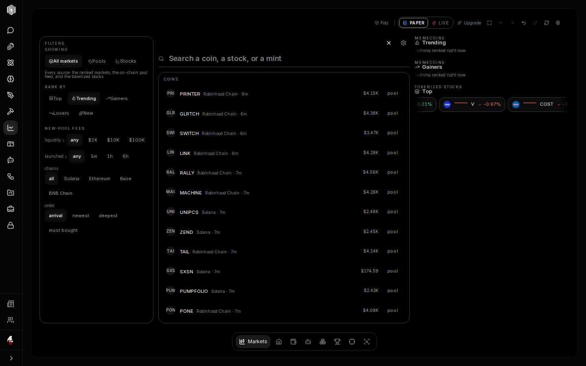Open search panel settings gear

click(x=403, y=43)
